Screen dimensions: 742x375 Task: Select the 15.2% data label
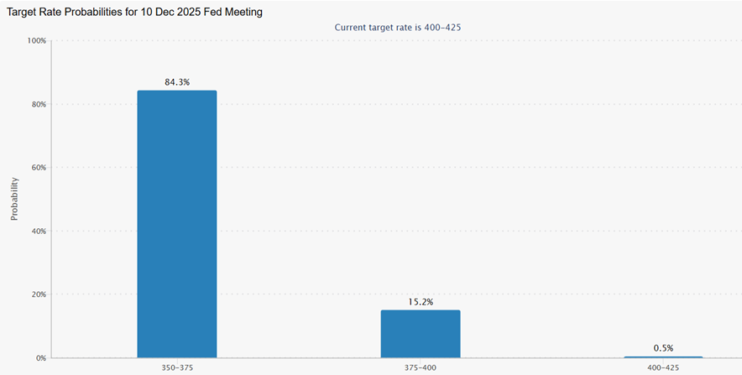pyautogui.click(x=421, y=301)
